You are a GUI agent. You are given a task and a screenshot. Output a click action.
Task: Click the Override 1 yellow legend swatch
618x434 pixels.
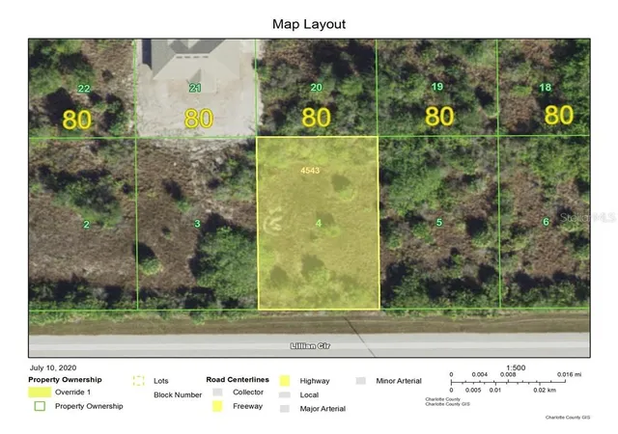click(40, 393)
